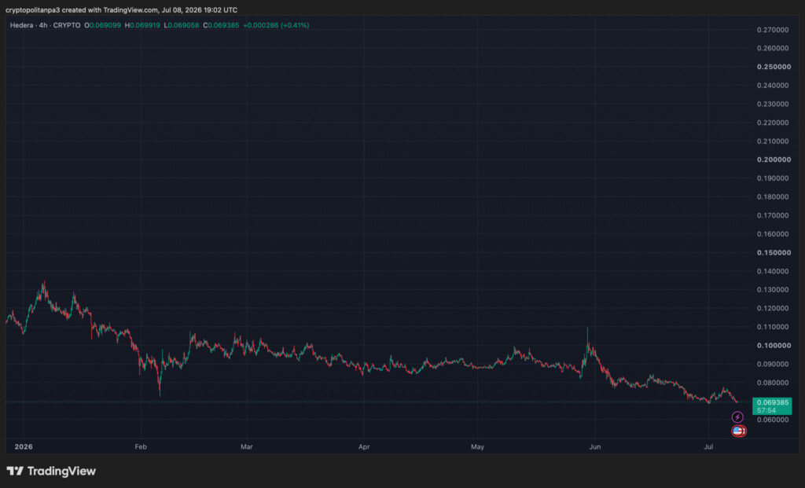Click the 0.220000 price axis label
Screen dimensions: 805x488
(773, 123)
